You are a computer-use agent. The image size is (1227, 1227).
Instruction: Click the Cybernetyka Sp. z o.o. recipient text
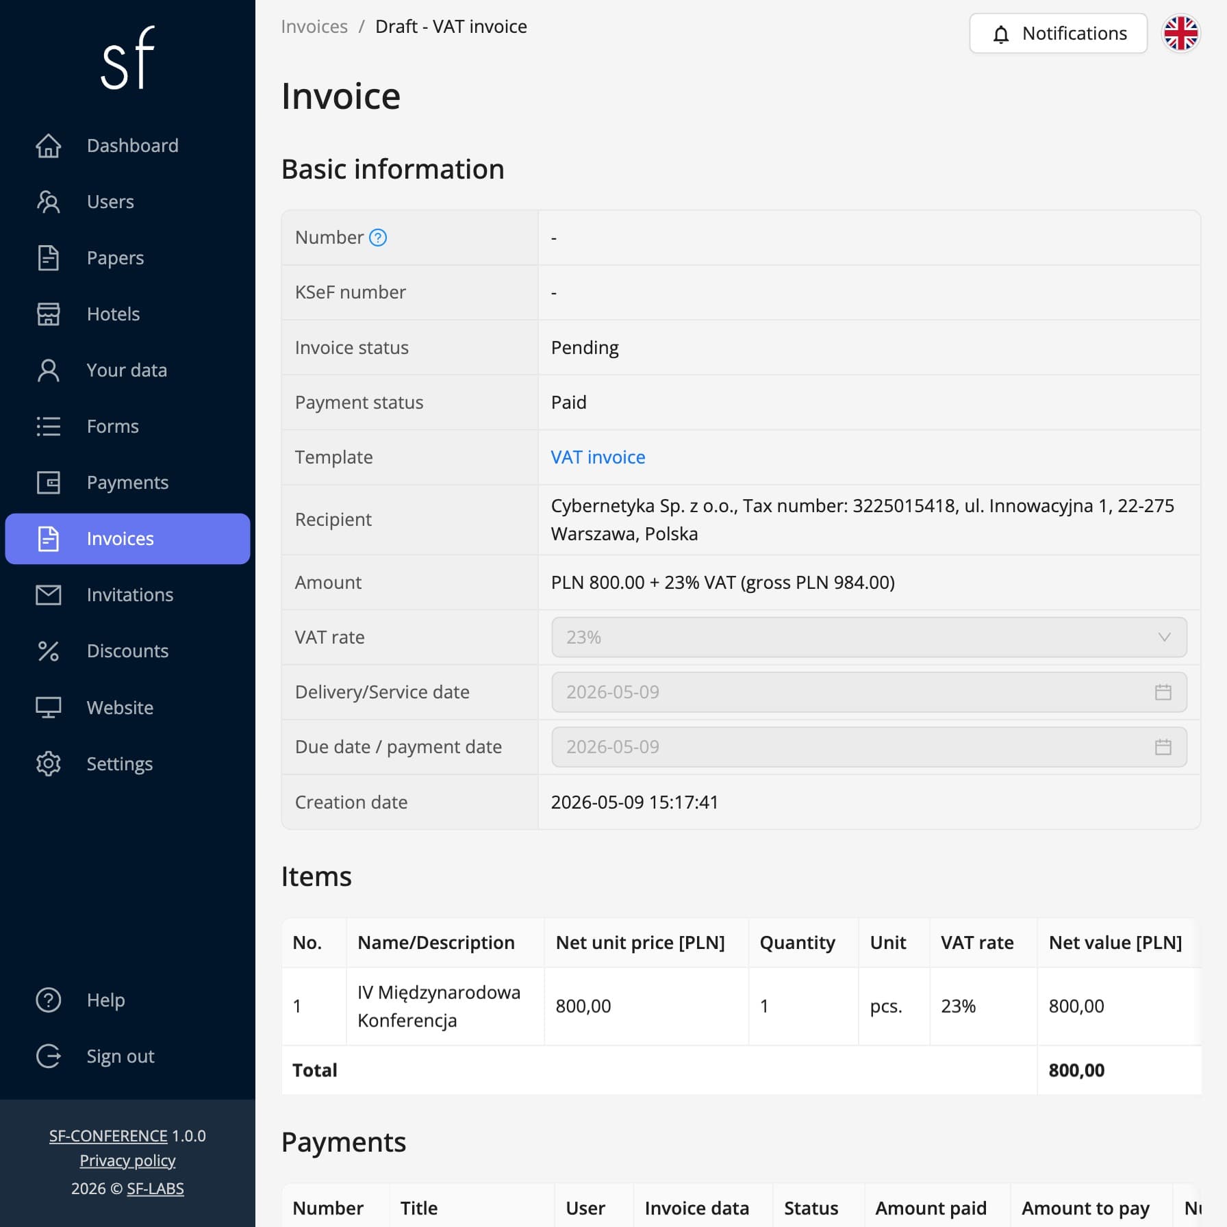(x=862, y=520)
